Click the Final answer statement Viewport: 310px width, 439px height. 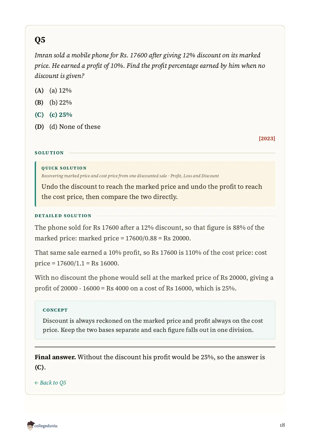click(x=150, y=362)
